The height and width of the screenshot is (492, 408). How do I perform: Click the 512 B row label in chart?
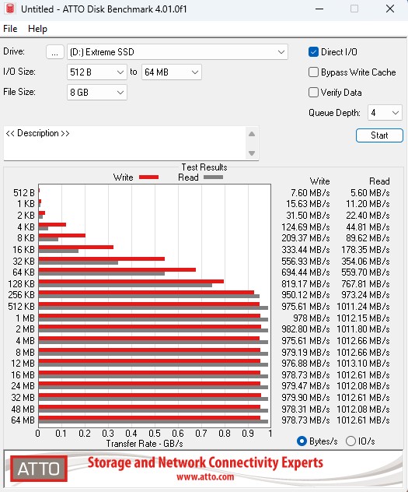[x=24, y=192]
